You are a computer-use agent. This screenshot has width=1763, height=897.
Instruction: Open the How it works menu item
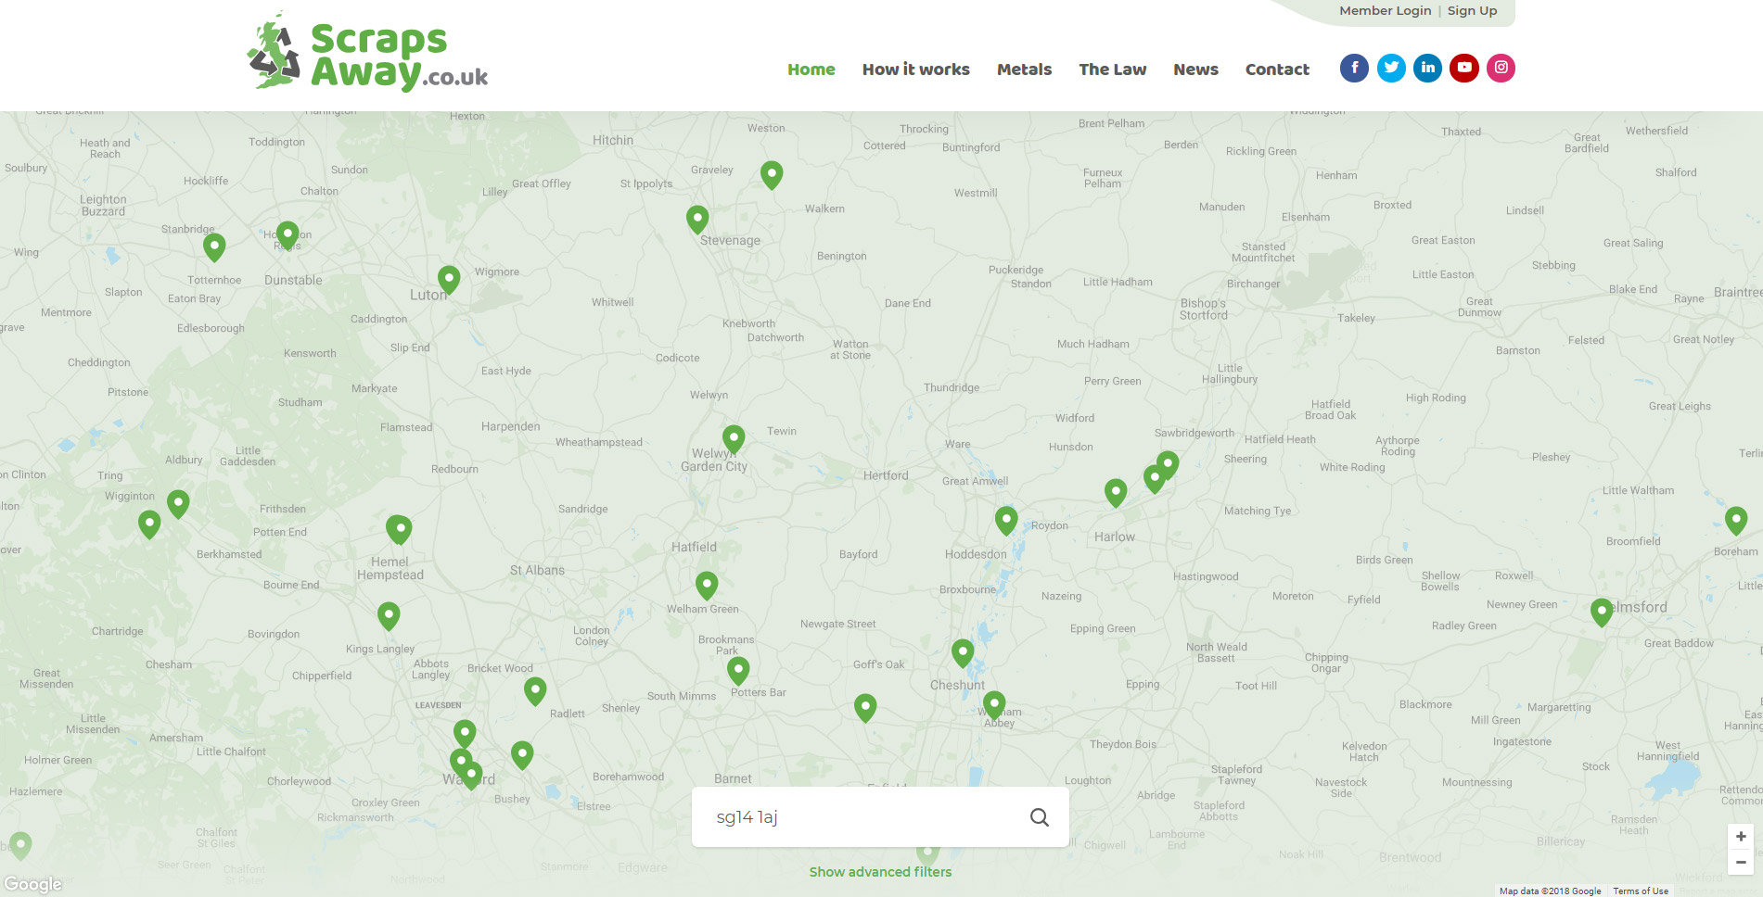[915, 69]
